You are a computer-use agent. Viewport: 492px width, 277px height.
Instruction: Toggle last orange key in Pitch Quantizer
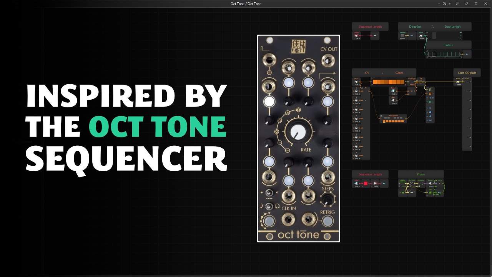(402, 121)
